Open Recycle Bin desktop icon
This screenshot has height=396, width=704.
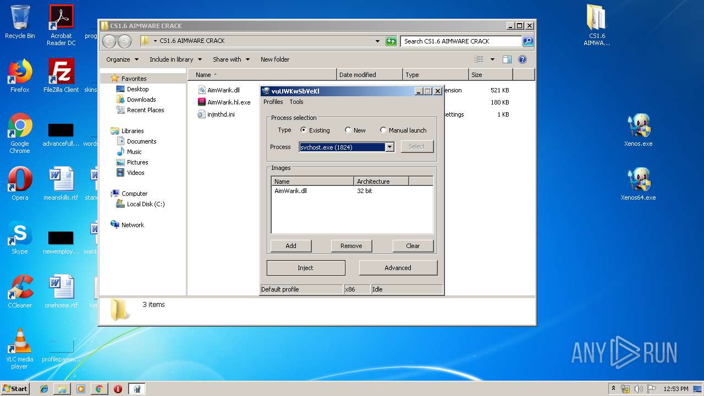coord(20,22)
